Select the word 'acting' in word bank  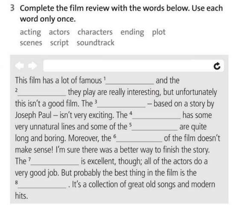click(30, 32)
